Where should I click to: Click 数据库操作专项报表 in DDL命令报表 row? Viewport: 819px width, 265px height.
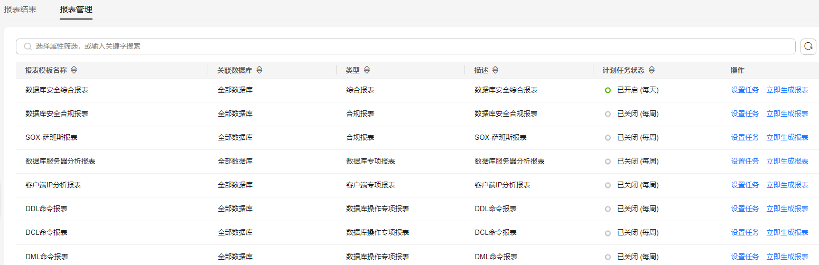pos(377,209)
